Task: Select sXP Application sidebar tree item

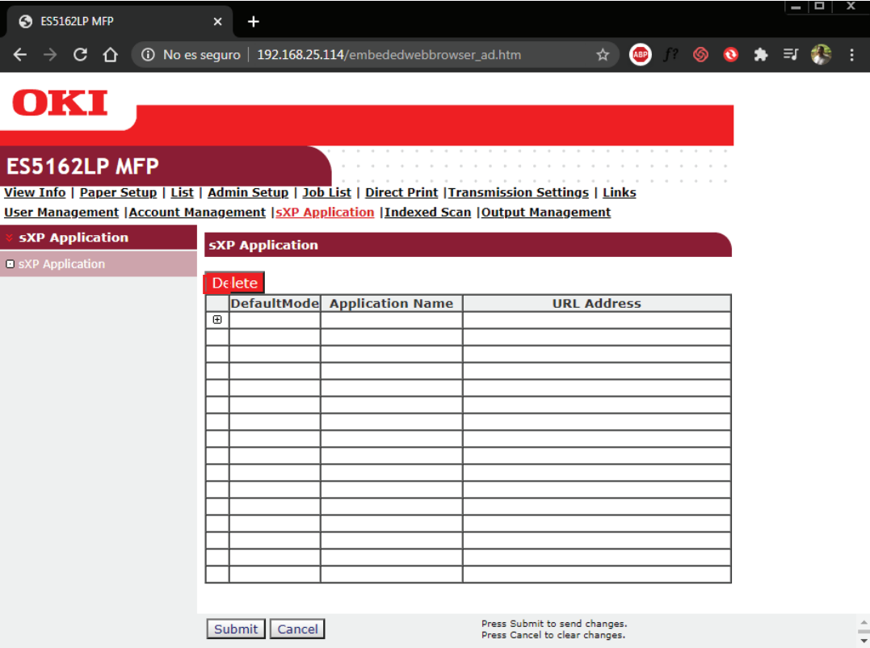Action: (x=61, y=264)
